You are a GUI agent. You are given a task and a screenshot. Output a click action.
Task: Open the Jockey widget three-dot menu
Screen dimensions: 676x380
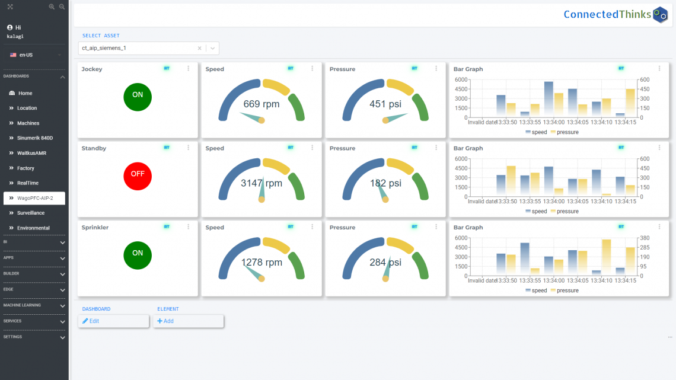pyautogui.click(x=189, y=69)
